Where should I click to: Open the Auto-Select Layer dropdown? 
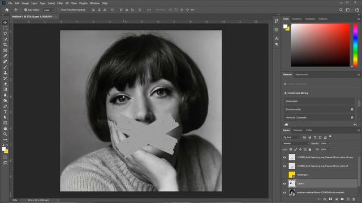pyautogui.click(x=49, y=10)
